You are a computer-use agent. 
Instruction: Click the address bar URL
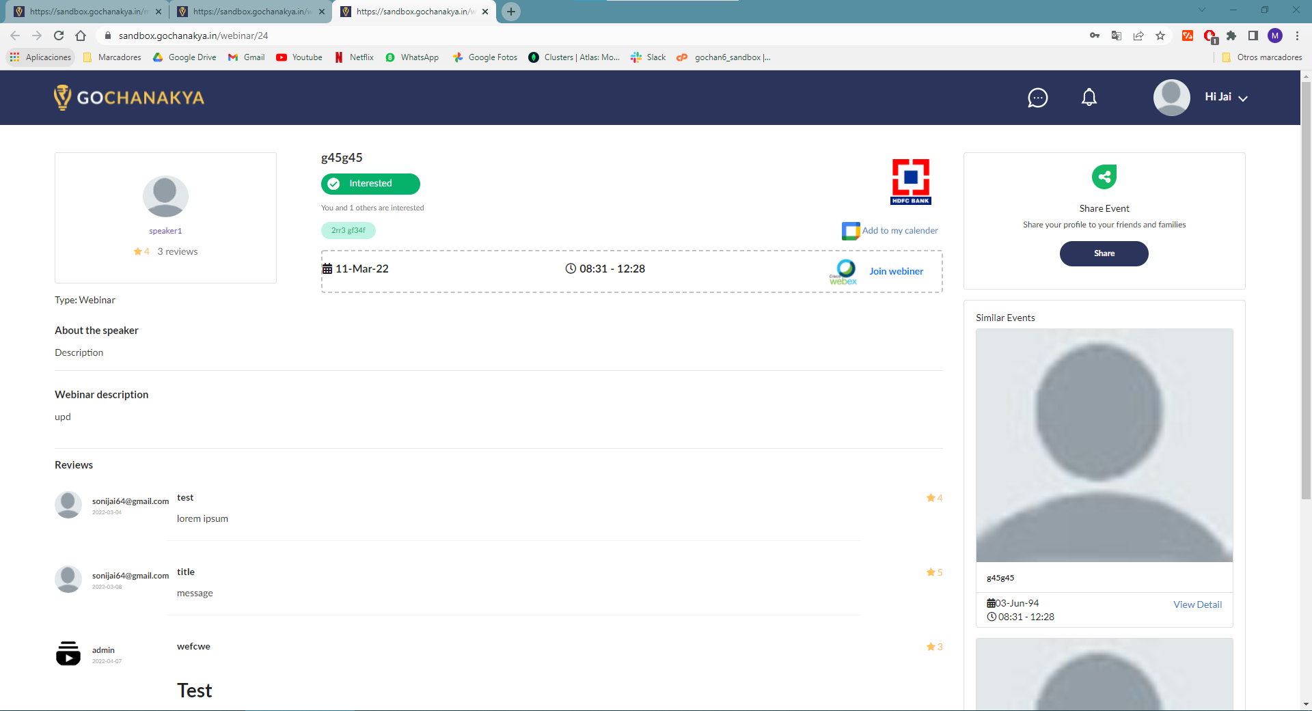(x=193, y=36)
